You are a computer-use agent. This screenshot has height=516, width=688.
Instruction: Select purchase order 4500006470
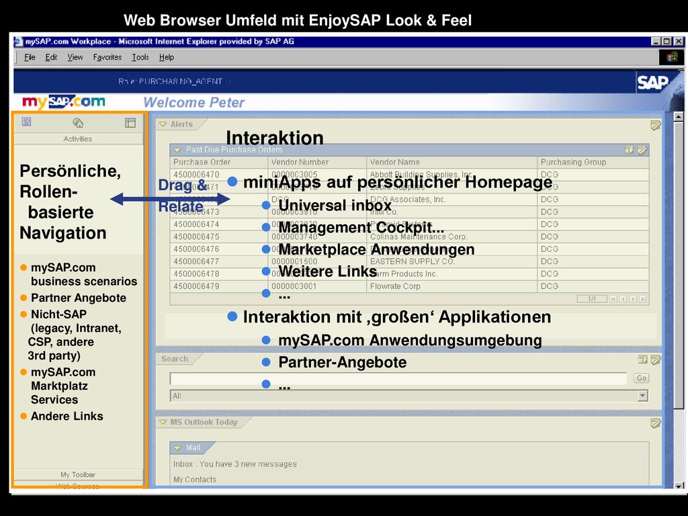tap(196, 174)
